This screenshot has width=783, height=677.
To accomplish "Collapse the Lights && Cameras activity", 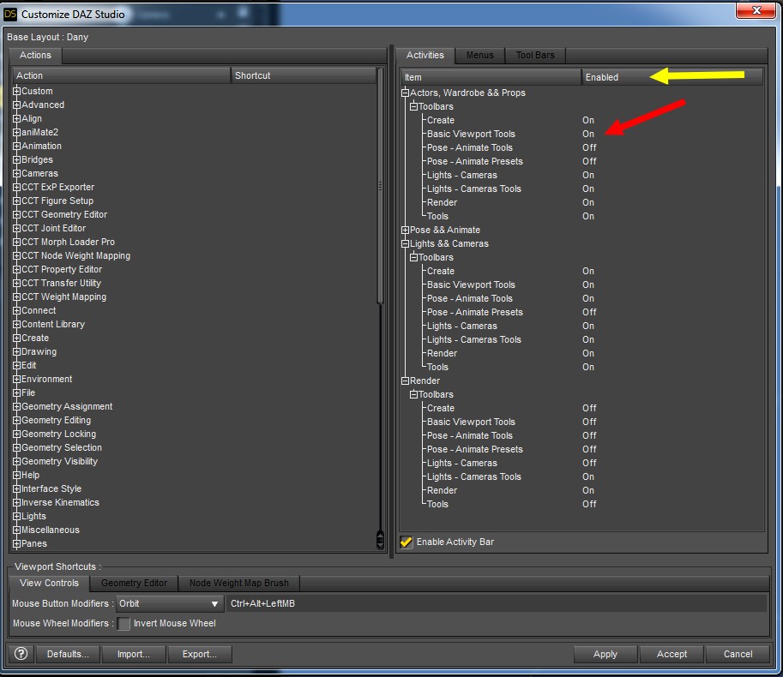I will pos(405,244).
